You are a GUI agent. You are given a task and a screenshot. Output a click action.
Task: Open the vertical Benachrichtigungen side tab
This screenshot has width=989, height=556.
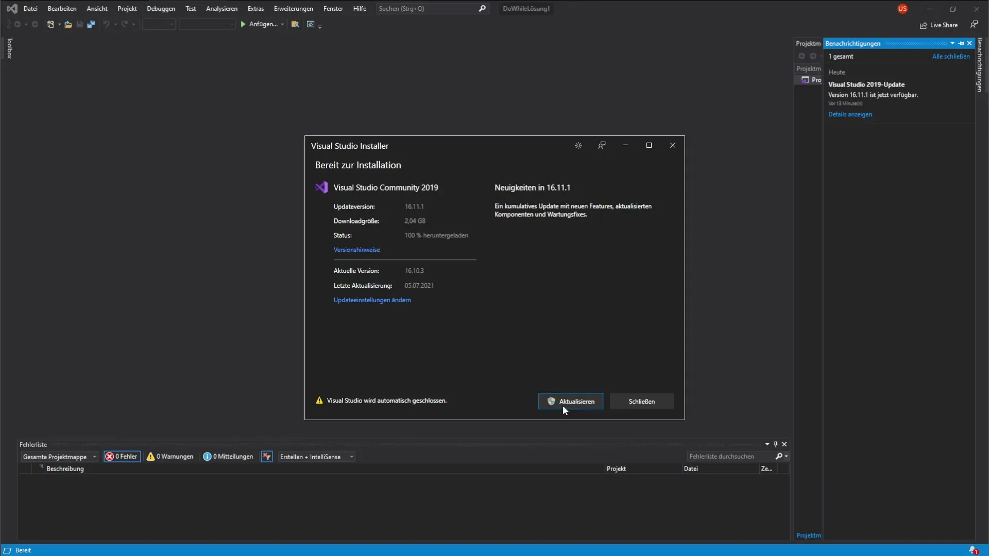979,65
